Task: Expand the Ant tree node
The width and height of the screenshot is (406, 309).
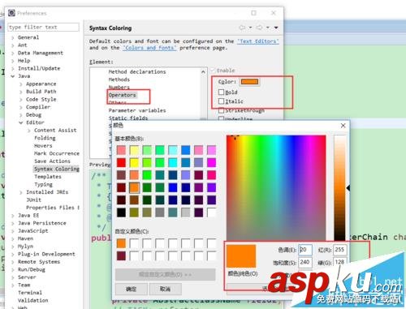Action: (13, 45)
